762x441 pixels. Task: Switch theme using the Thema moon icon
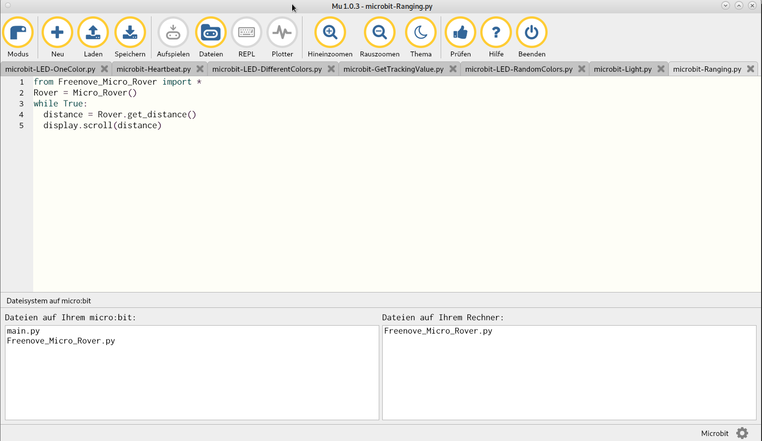(421, 33)
